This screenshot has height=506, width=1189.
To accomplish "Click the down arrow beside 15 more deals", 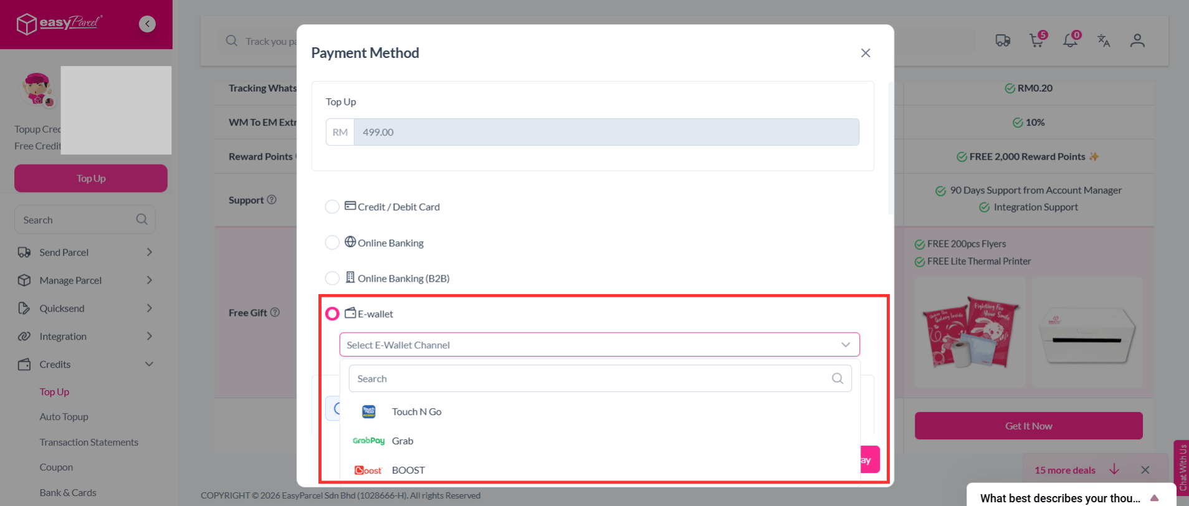I will tap(1114, 470).
